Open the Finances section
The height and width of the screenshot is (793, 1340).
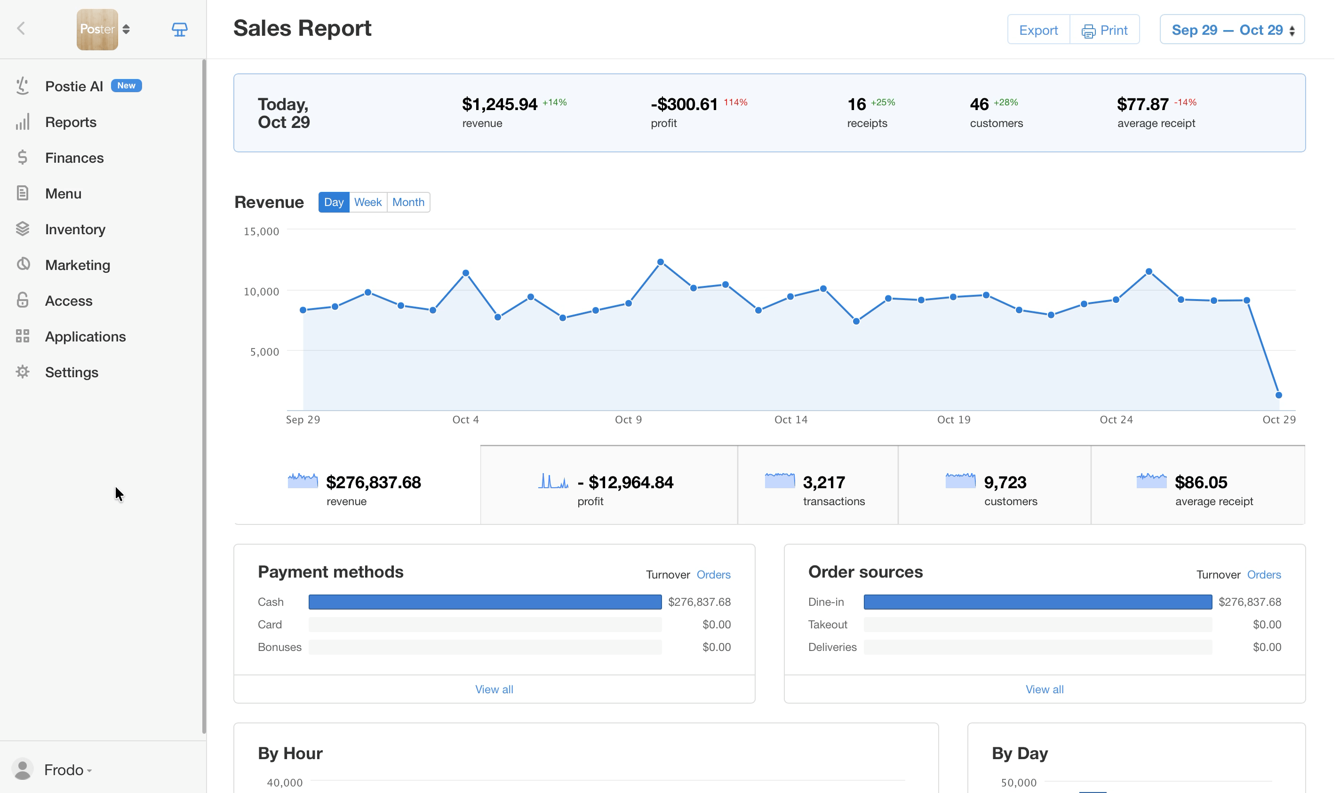coord(74,158)
